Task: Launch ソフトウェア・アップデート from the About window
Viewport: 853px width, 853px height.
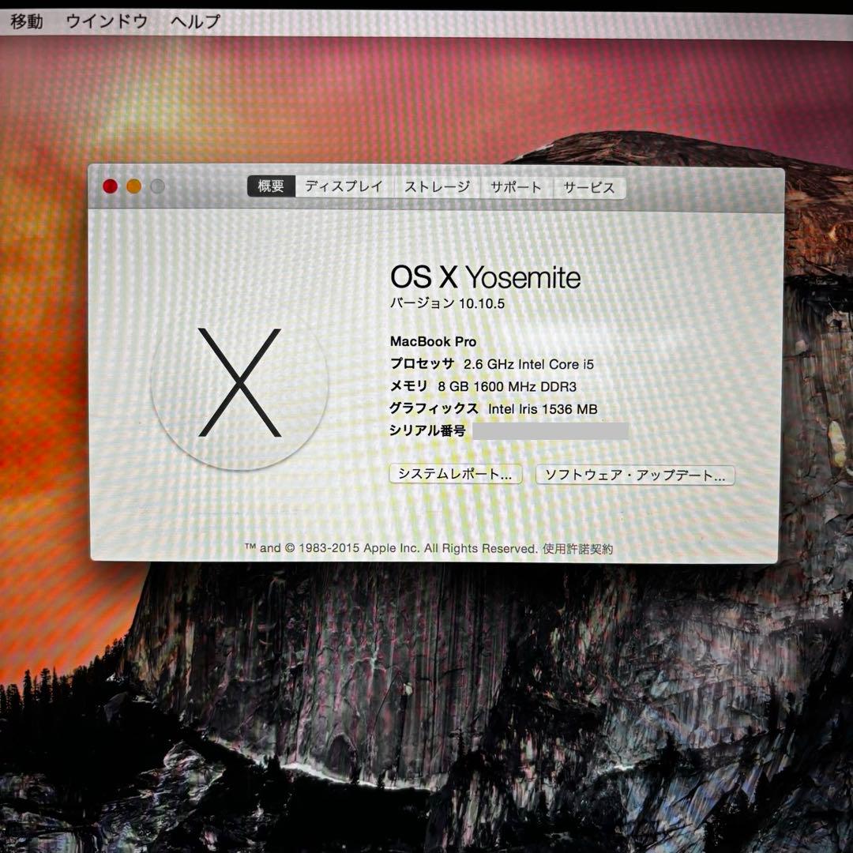Action: click(635, 475)
